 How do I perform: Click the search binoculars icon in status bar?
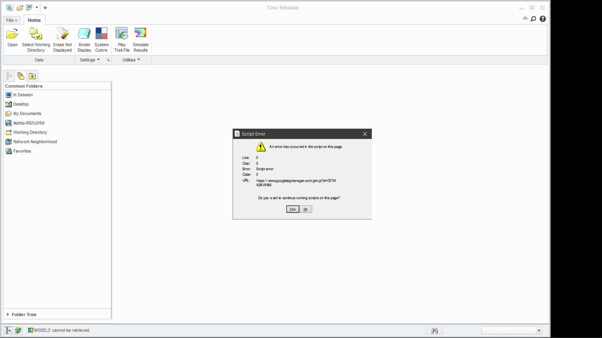click(434, 330)
